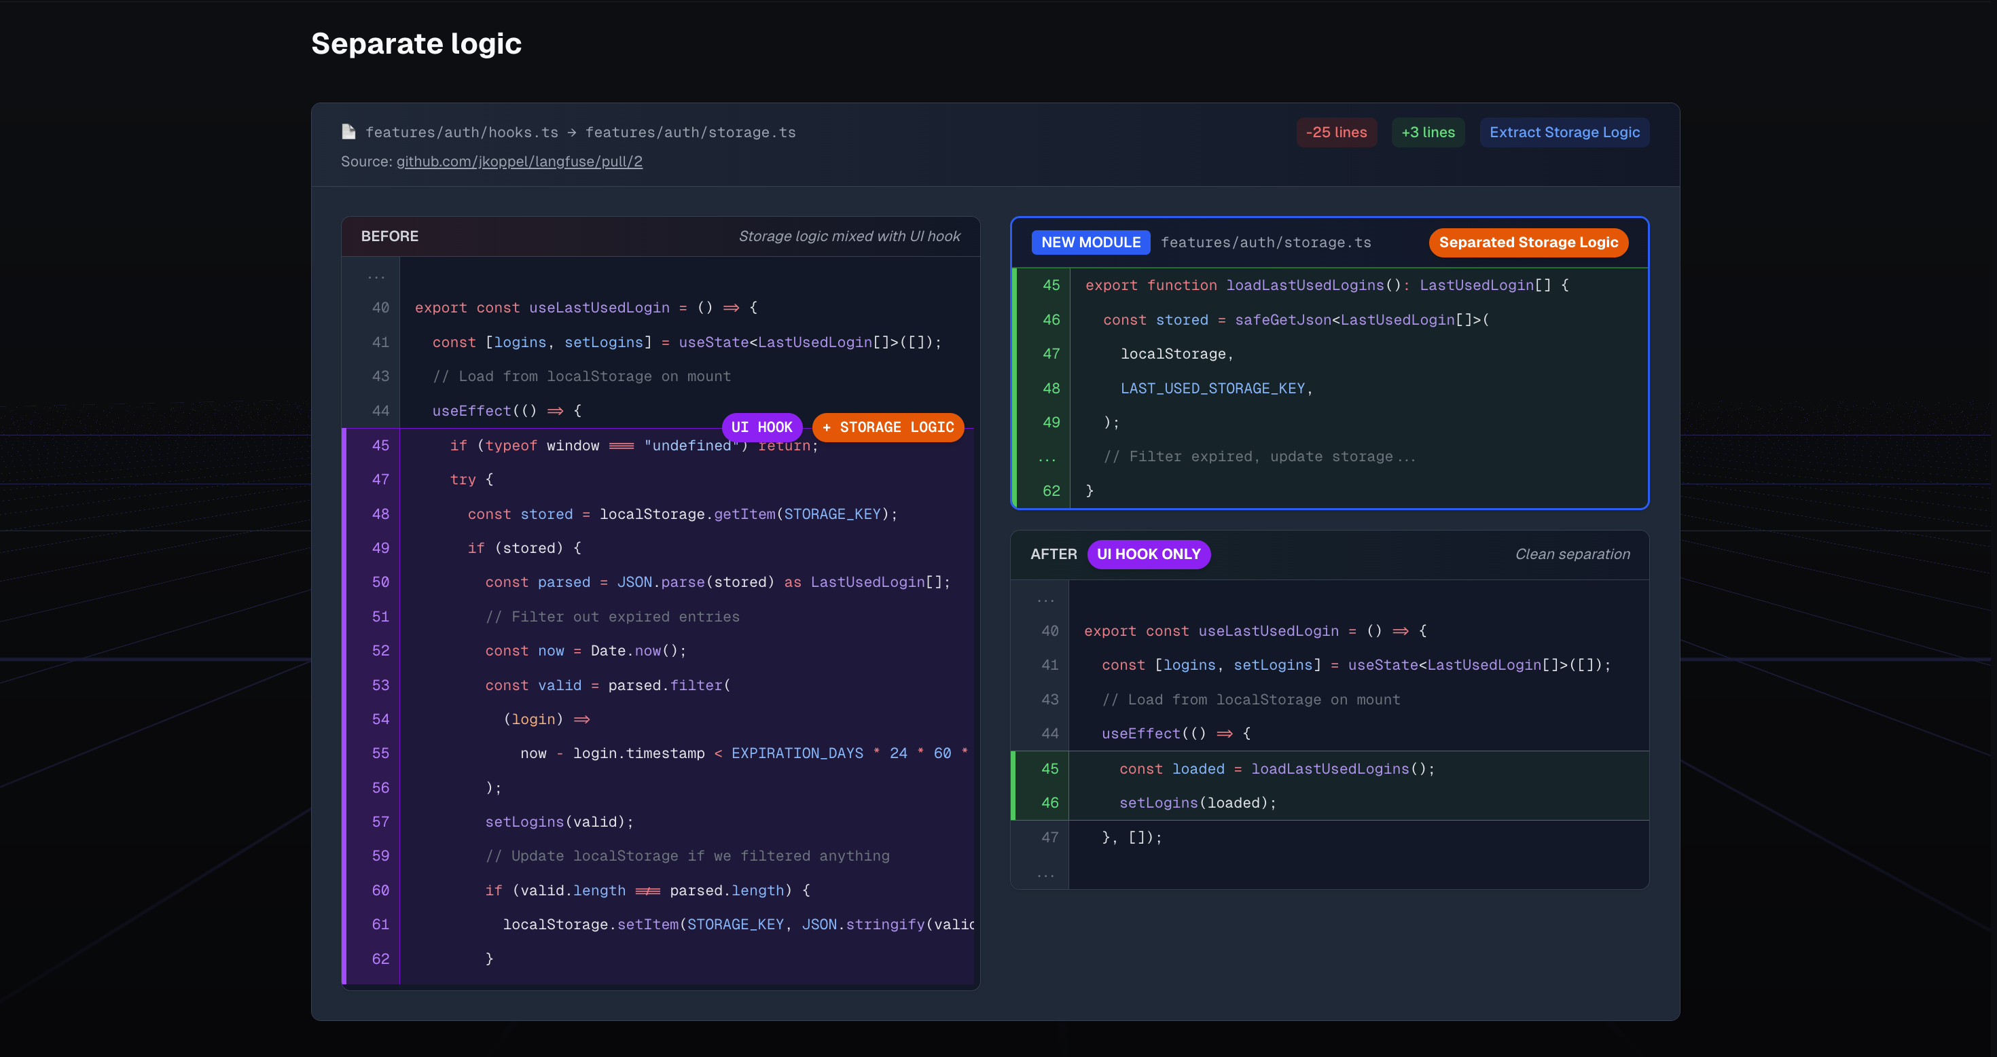Viewport: 1997px width, 1057px height.
Task: Open the github.com/jkoppel/langfuse/pull/2 source link
Action: [519, 161]
